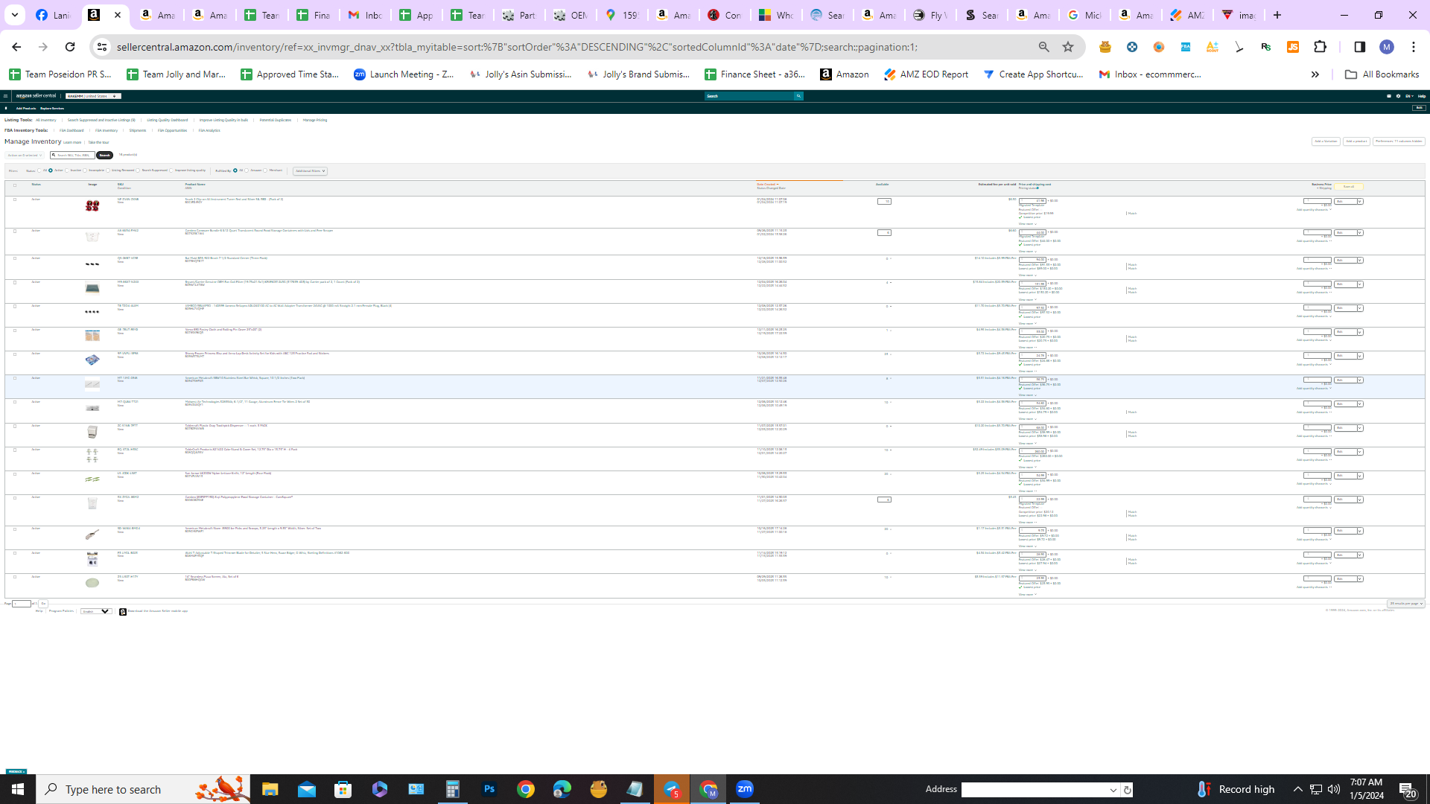Screen dimensions: 1430x804
Task: Open notification center icon in taskbar
Action: [1407, 789]
